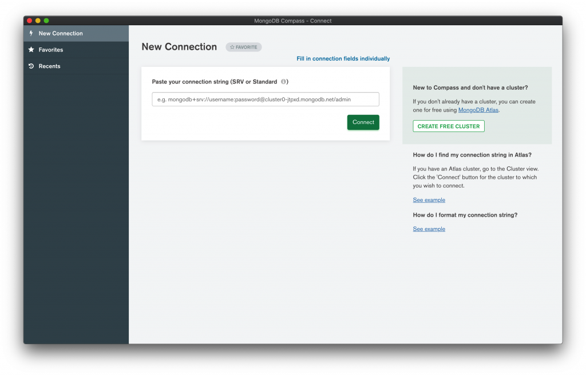The height and width of the screenshot is (375, 586).
Task: Open See example under Atlas connection string
Action: pos(429,200)
